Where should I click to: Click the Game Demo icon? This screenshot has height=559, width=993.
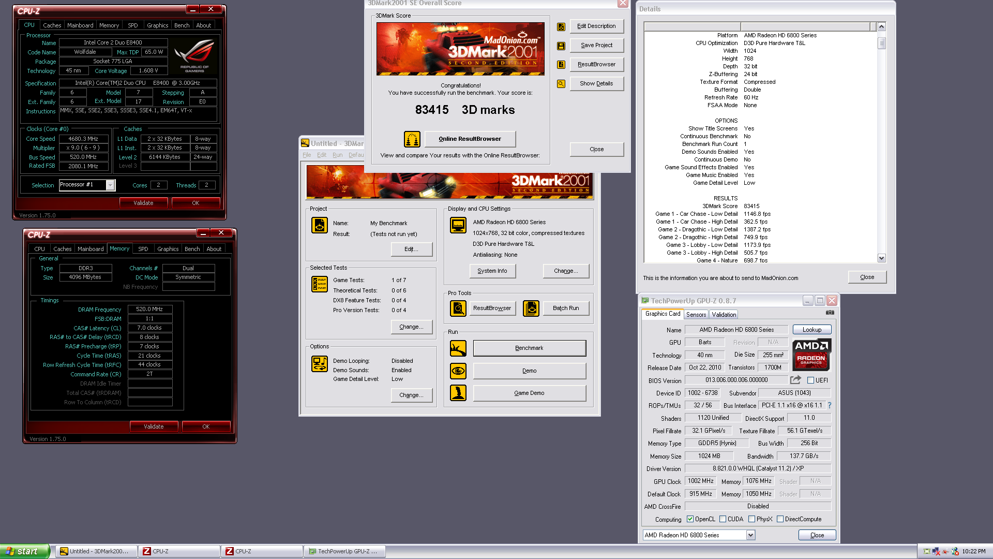click(x=458, y=393)
